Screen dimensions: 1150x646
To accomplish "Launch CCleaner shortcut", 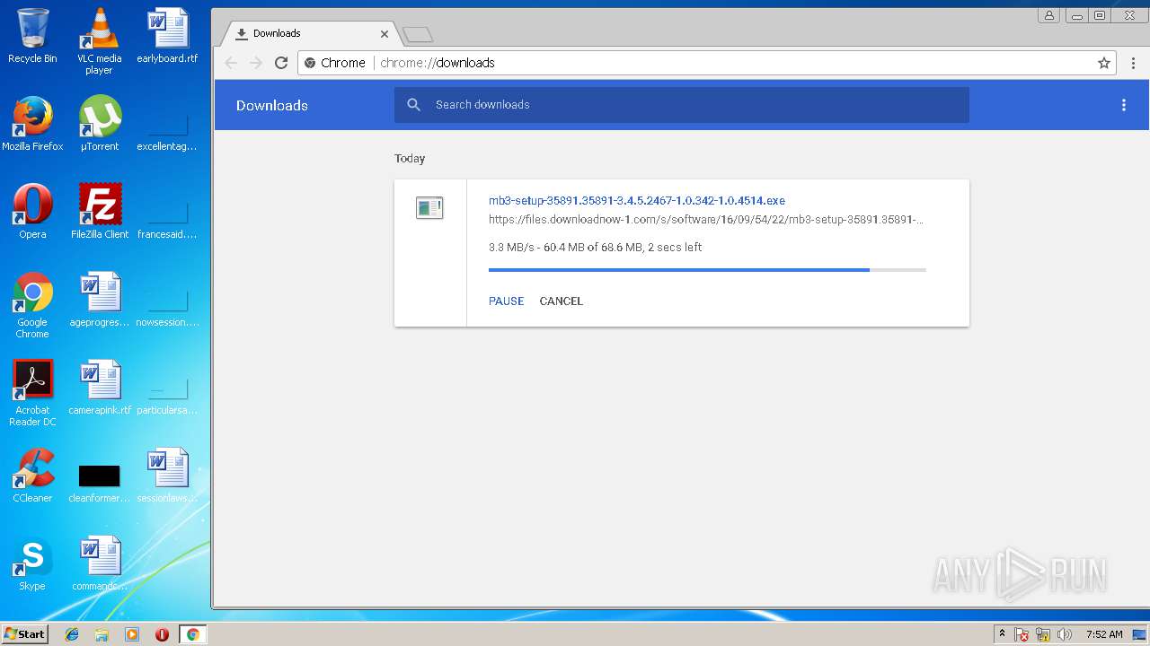I will point(32,476).
